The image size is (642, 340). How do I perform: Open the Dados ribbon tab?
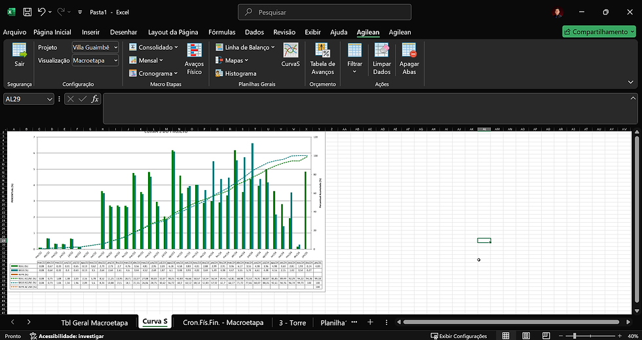(x=254, y=32)
